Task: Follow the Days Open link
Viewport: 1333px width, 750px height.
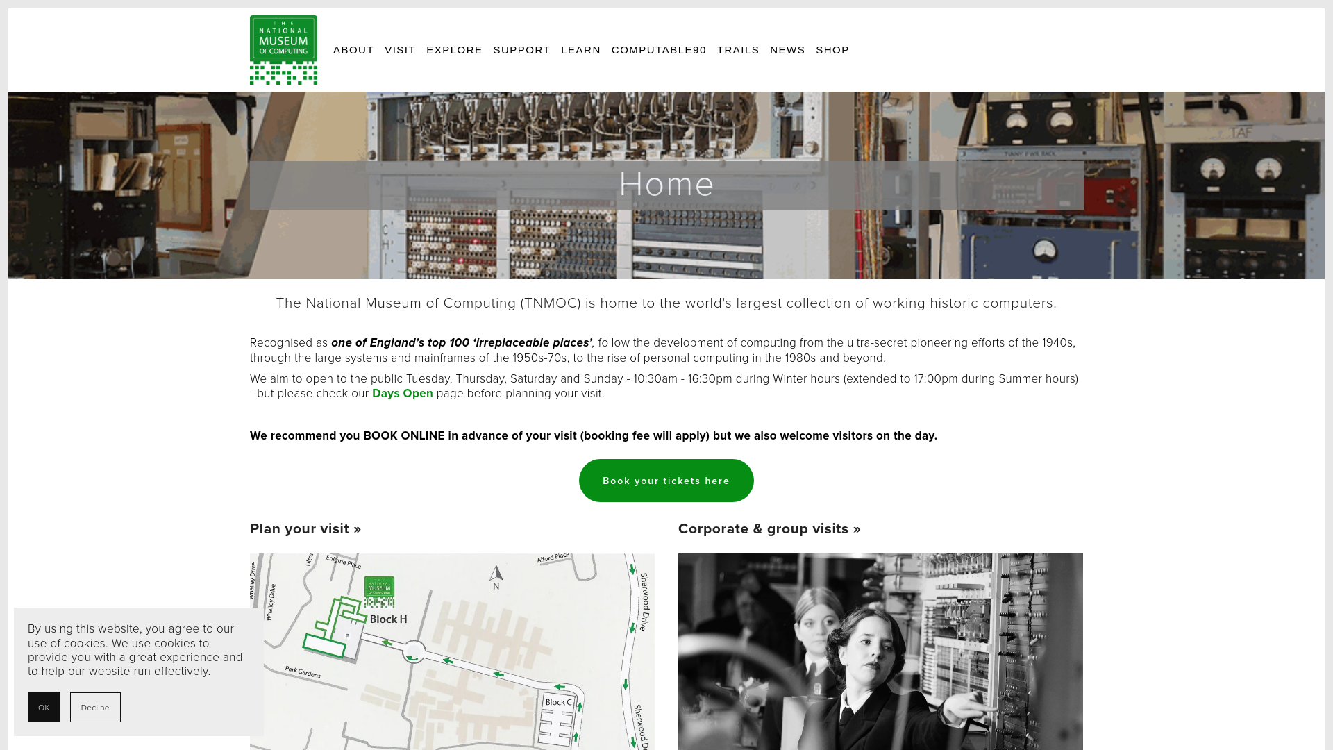Action: pyautogui.click(x=403, y=394)
